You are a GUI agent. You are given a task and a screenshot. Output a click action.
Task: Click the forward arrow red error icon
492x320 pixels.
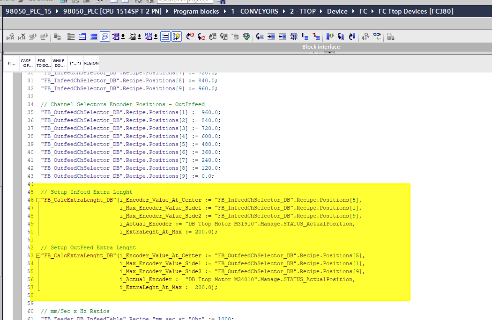click(x=190, y=36)
